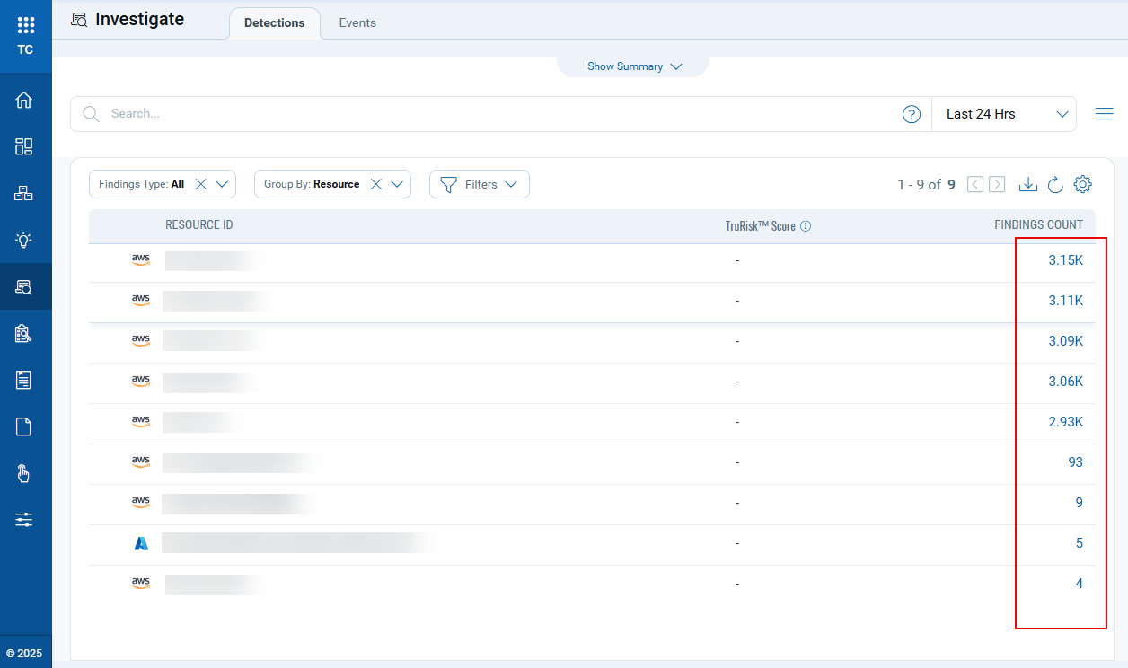Open table settings with the gear icon
The height and width of the screenshot is (668, 1128).
click(x=1082, y=183)
